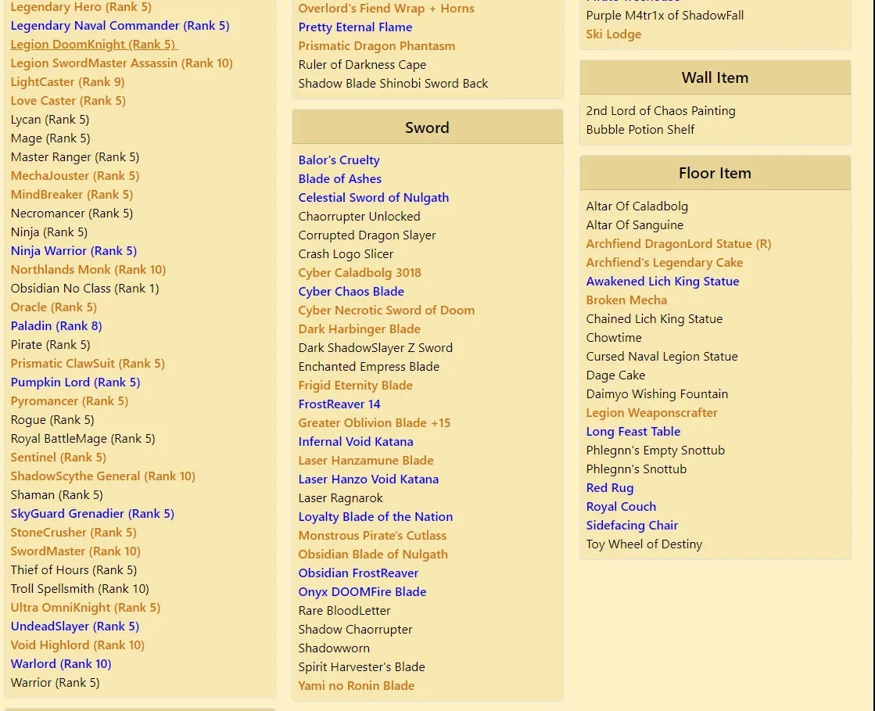Image resolution: width=875 pixels, height=711 pixels.
Task: Open Dark Harbinger Blade link
Action: (x=360, y=329)
